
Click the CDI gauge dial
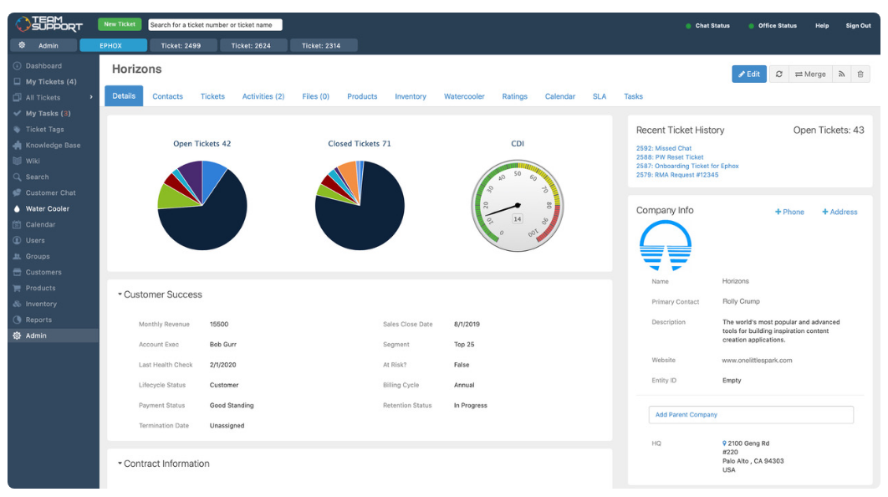[517, 205]
